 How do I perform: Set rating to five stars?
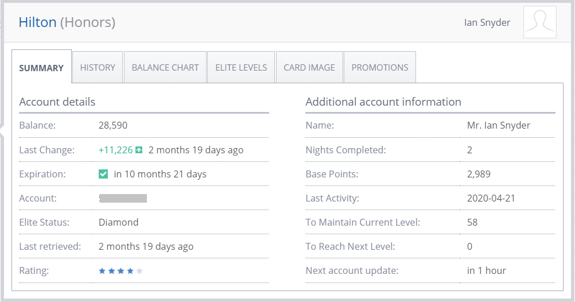click(139, 271)
